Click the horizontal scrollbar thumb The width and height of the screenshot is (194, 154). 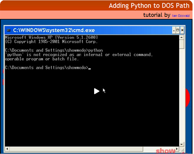[76, 149]
